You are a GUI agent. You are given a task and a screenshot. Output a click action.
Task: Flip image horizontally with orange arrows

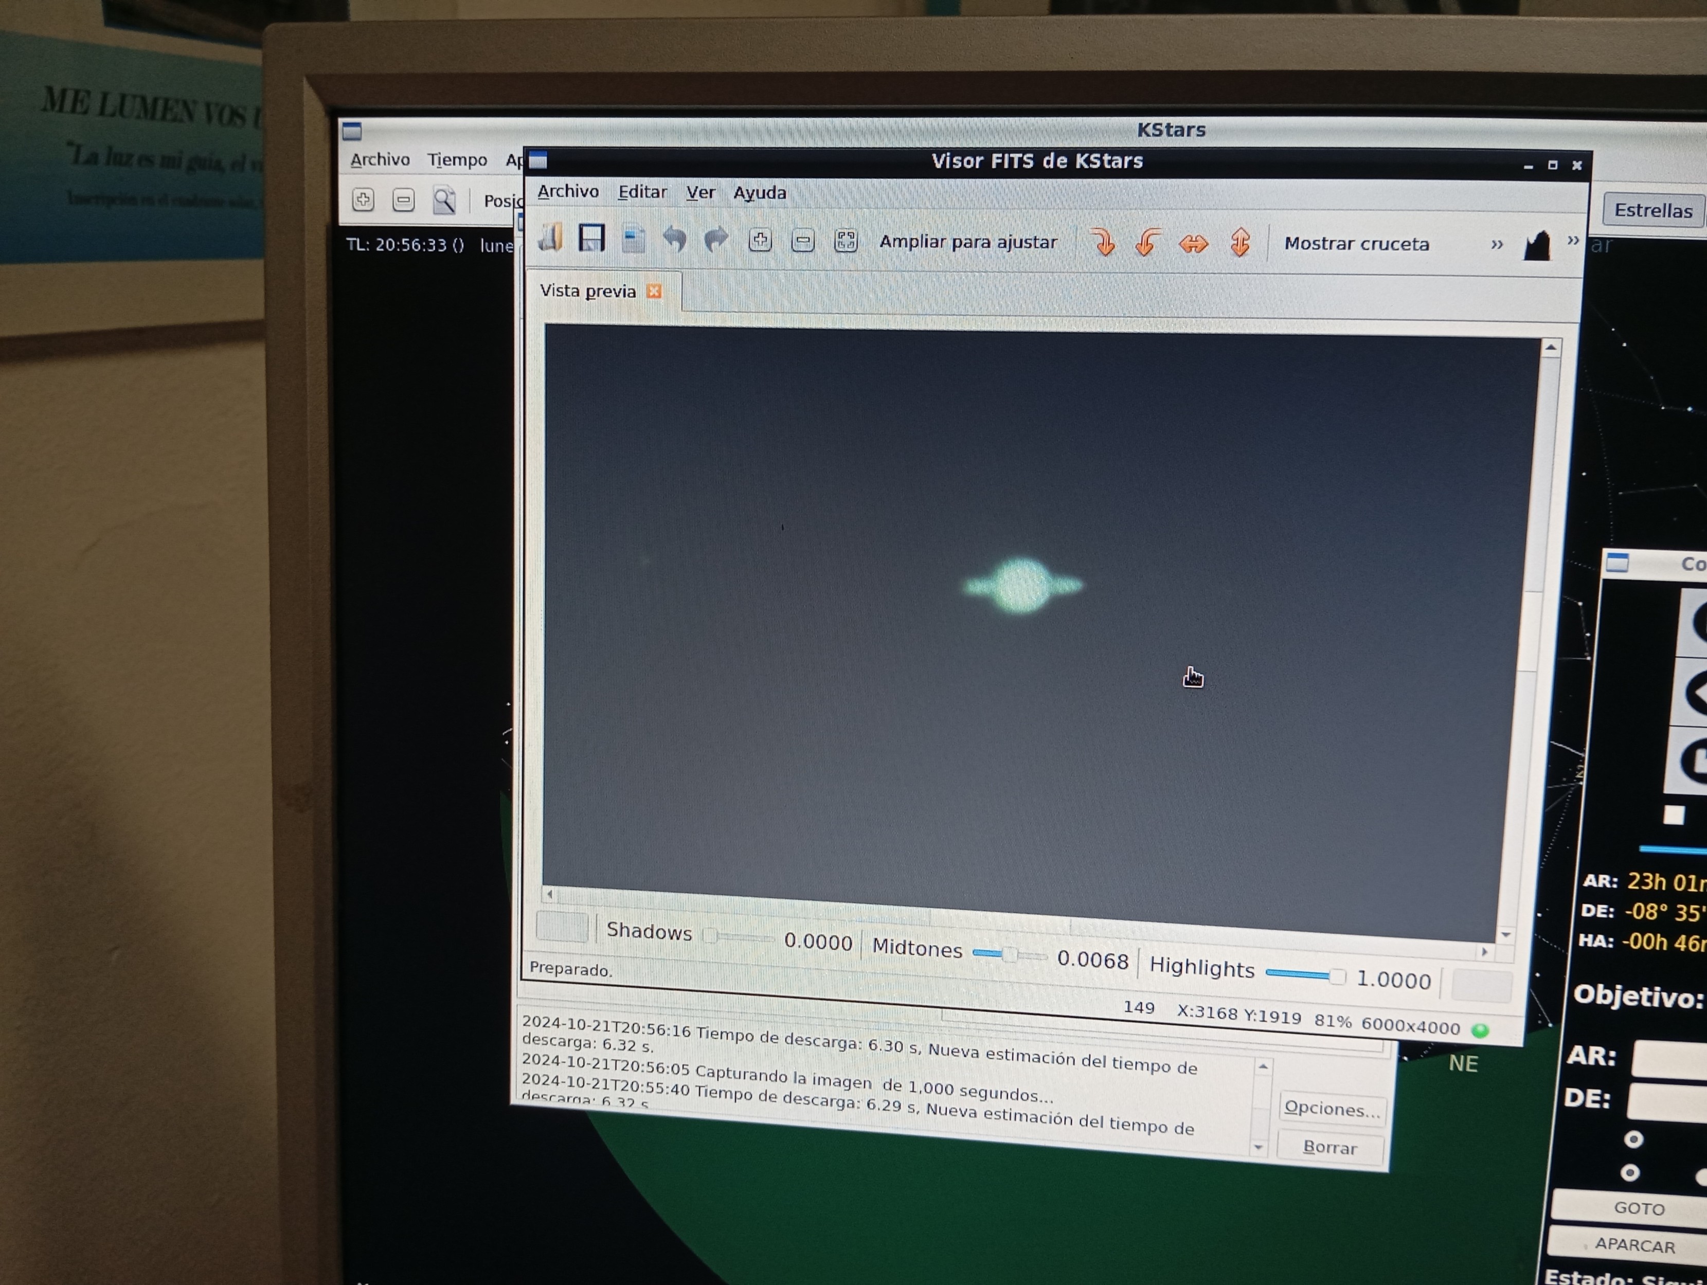(1194, 245)
